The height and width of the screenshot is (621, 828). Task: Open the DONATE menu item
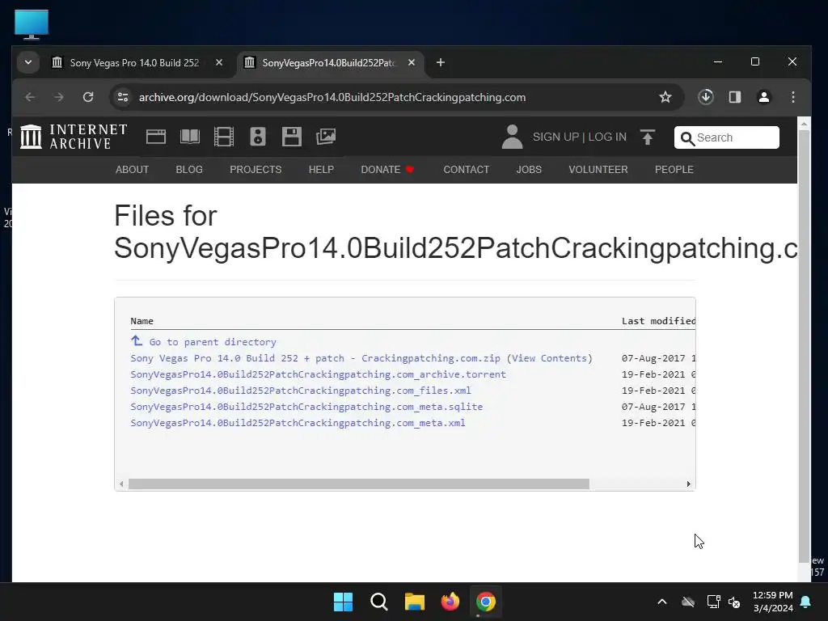(387, 170)
